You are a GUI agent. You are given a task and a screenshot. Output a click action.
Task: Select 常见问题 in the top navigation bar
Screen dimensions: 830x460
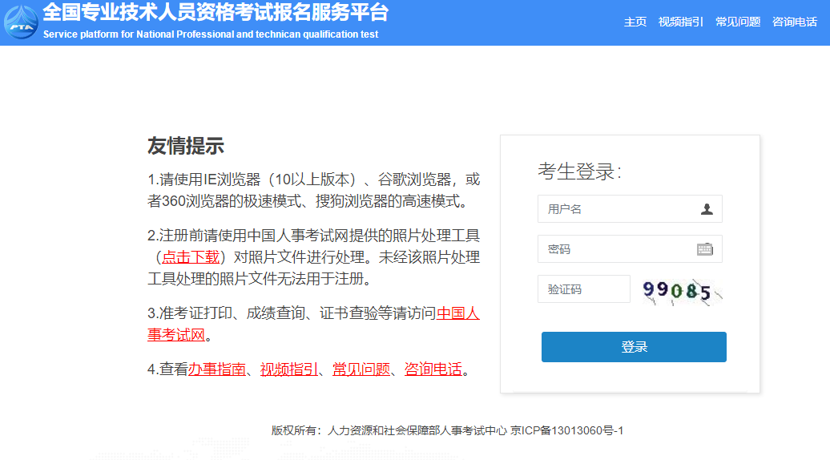coord(737,22)
